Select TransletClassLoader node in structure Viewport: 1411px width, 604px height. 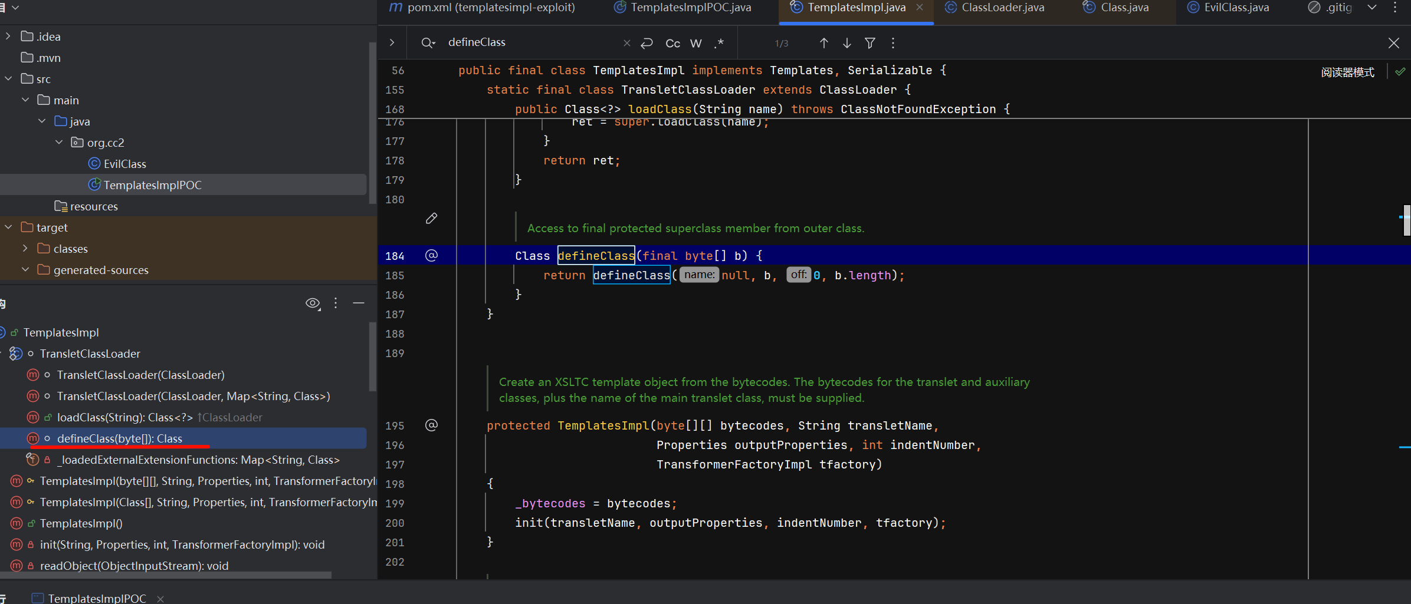(x=90, y=354)
